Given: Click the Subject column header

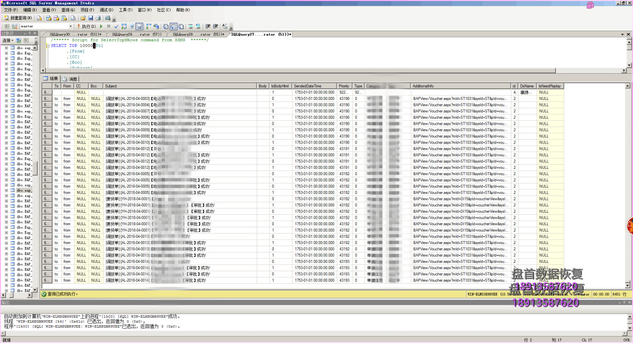Looking at the screenshot, I should 180,86.
